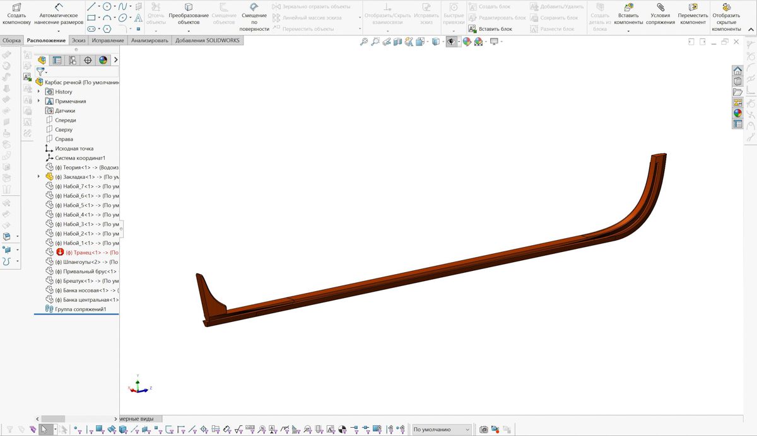Screen dimensions: 757x436
Task: Click Условия сопряжения (mate) paperclip icon
Action: click(x=660, y=6)
